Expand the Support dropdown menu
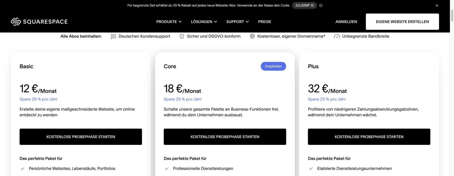 click(237, 22)
